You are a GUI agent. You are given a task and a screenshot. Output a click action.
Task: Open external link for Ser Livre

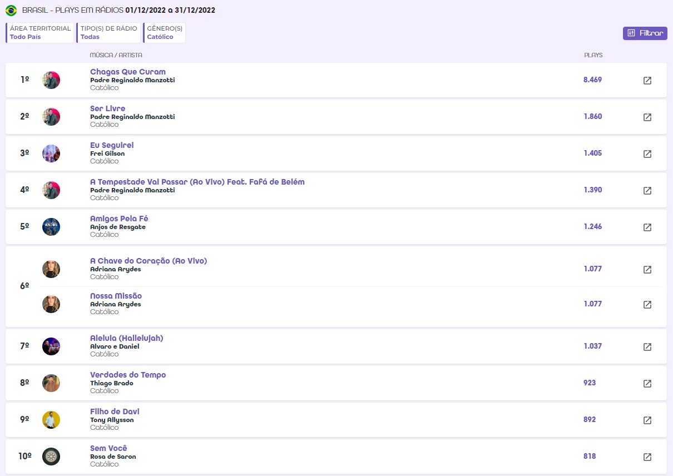tap(647, 117)
